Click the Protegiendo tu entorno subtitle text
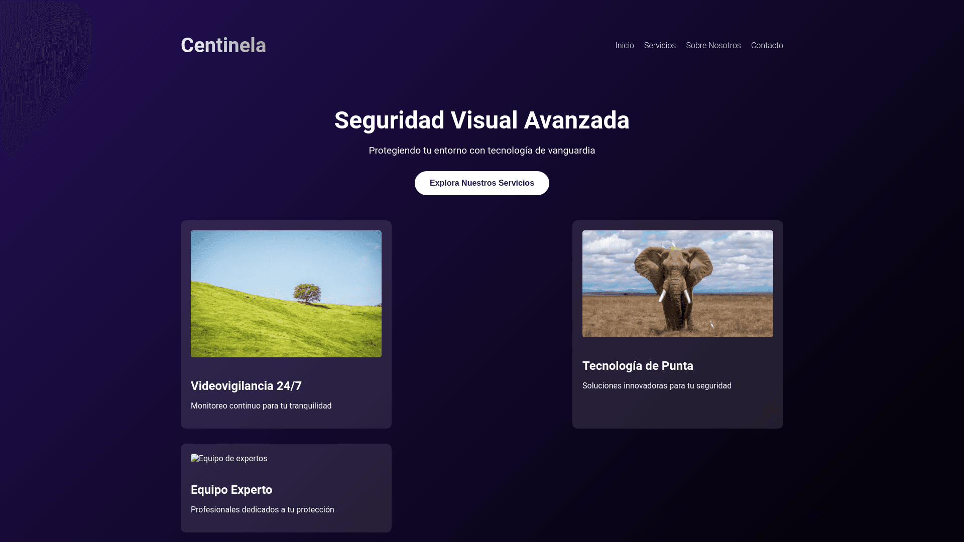Image resolution: width=964 pixels, height=542 pixels. point(481,151)
